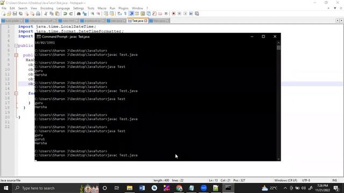Click tab bar scroll-right arrow
This screenshot has height=193, width=344.
pos(341,20)
